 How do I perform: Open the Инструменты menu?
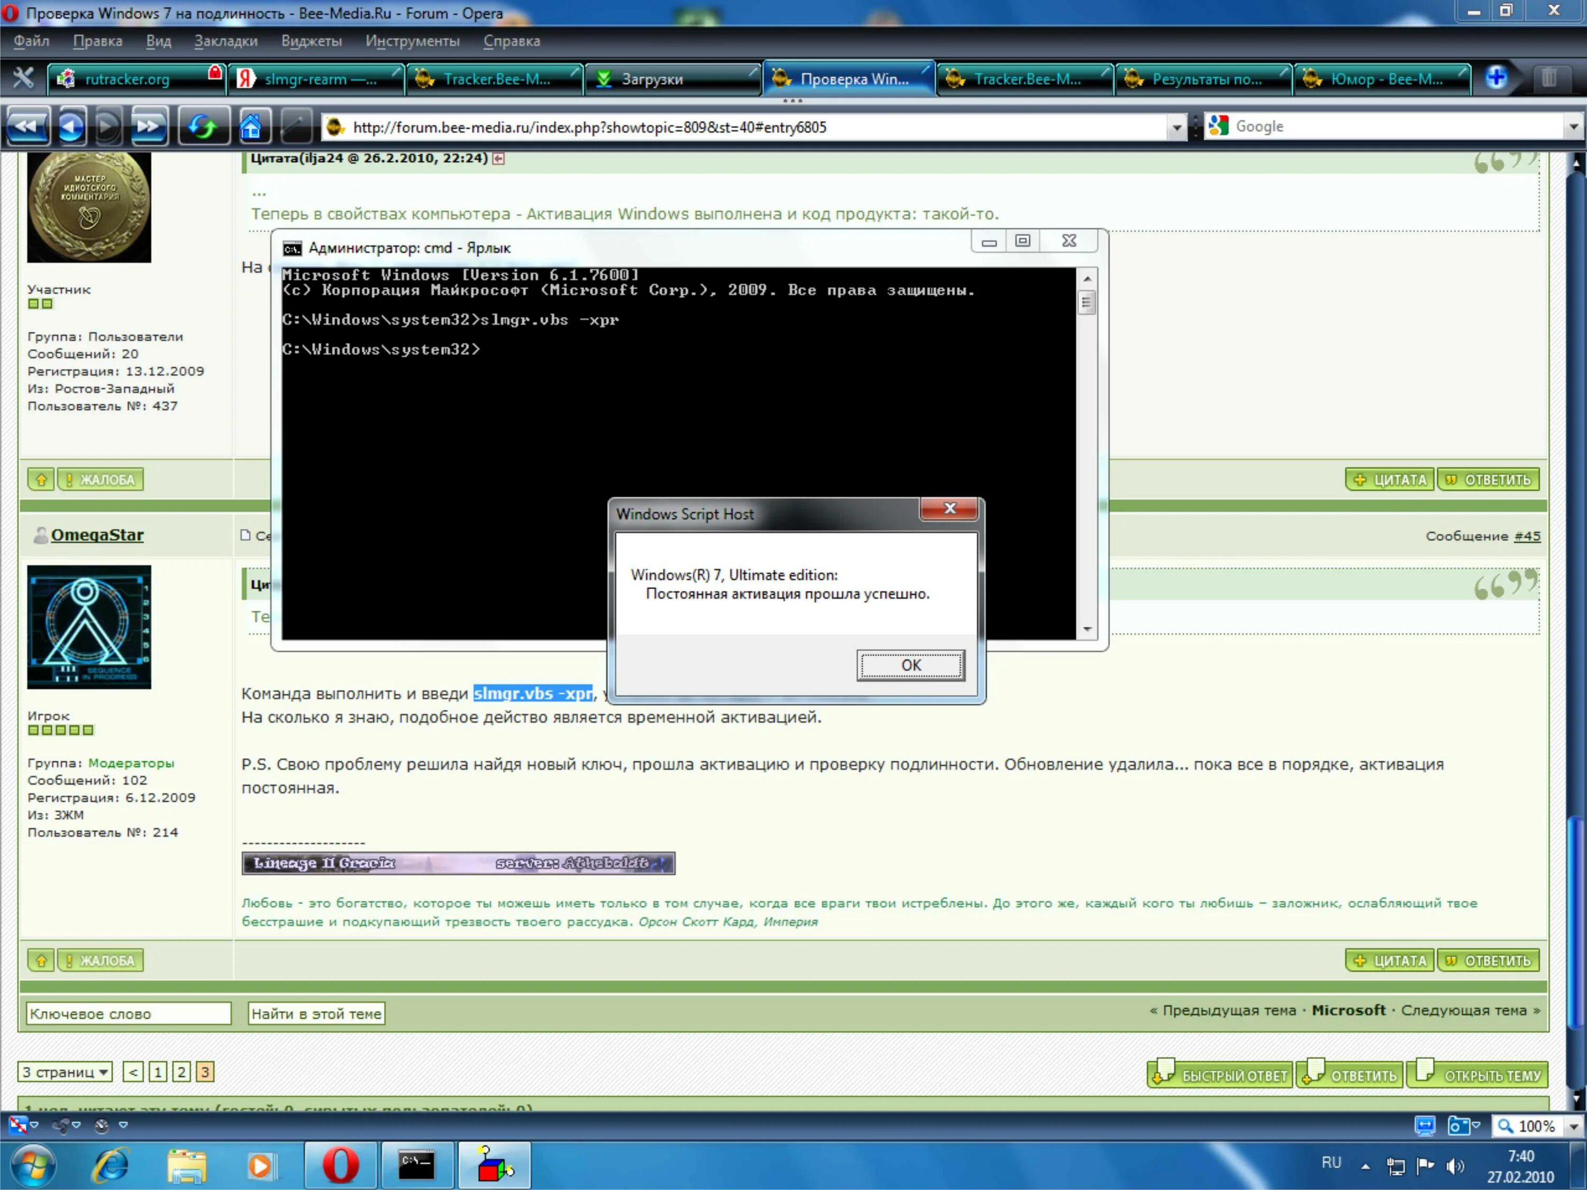pos(413,41)
